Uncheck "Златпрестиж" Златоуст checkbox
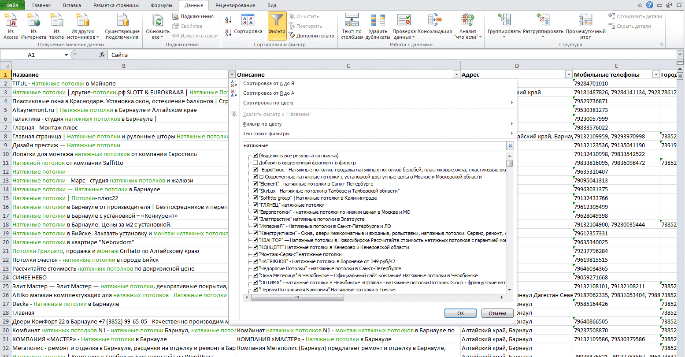The height and width of the screenshot is (357, 685). click(255, 219)
